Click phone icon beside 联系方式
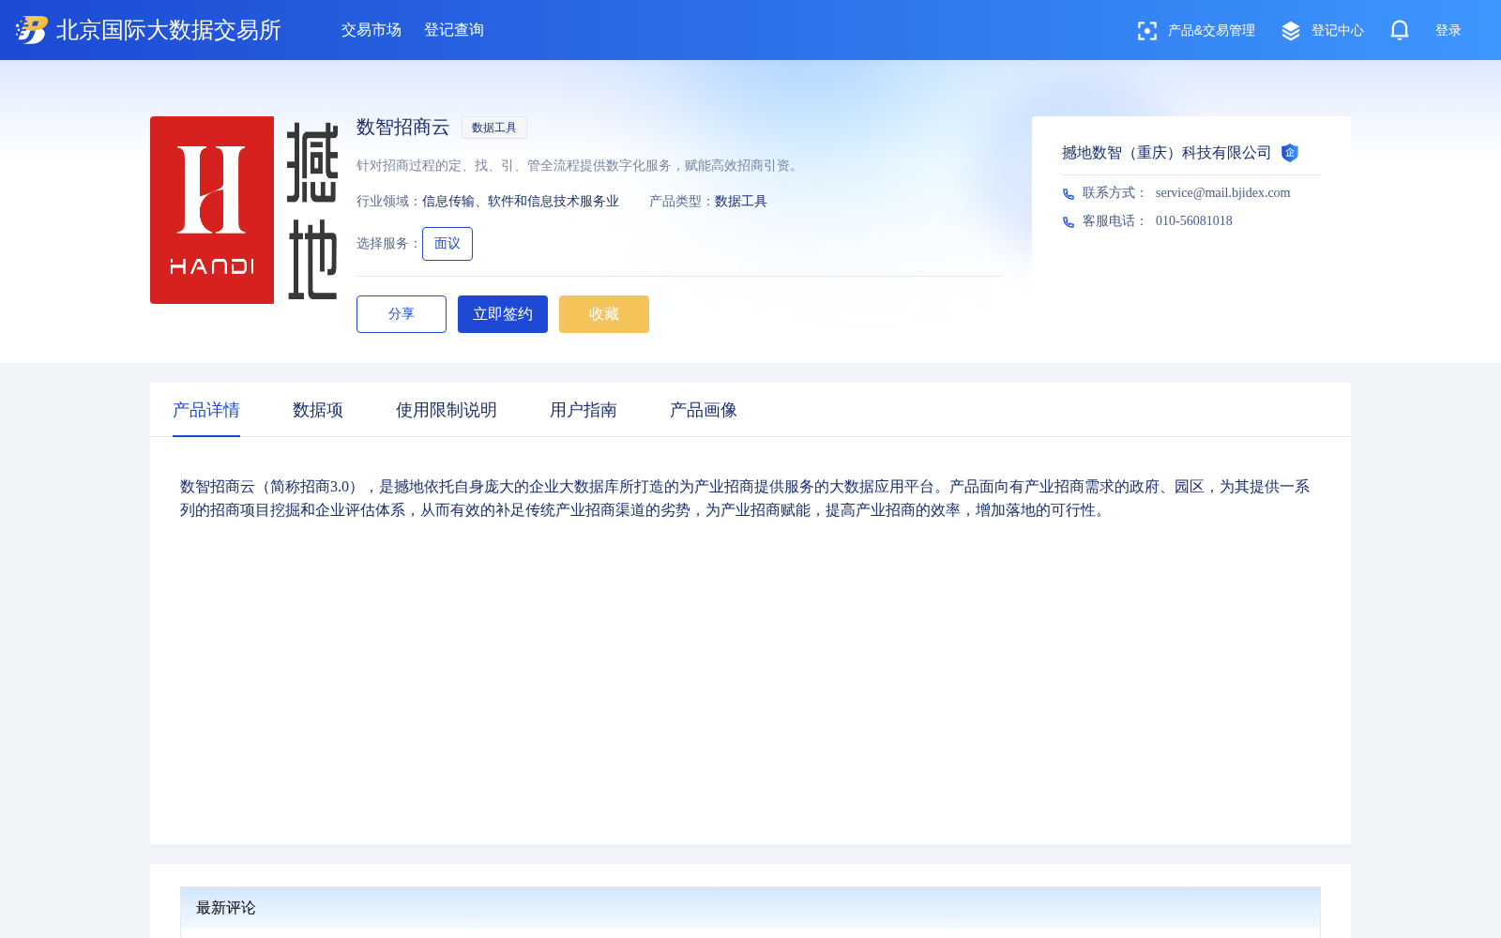The width and height of the screenshot is (1501, 938). (x=1069, y=194)
